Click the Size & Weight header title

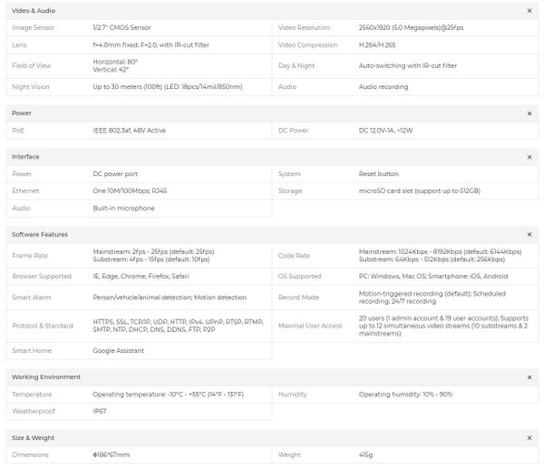[x=32, y=437]
